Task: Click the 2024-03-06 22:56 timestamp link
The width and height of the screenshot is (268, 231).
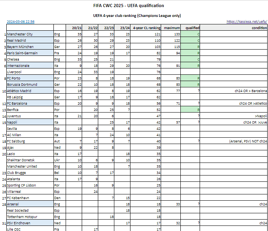Action: tap(20, 22)
